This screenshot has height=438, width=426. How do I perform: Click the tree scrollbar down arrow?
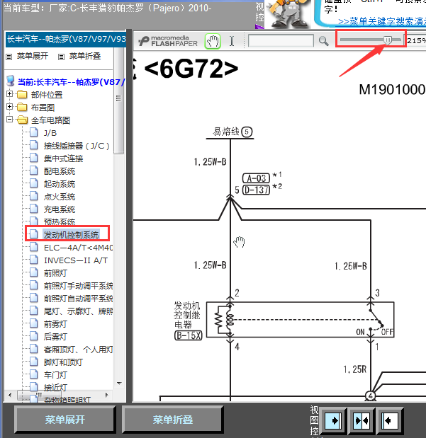click(119, 384)
